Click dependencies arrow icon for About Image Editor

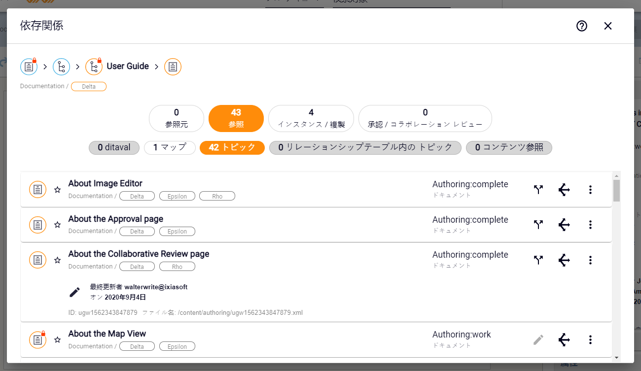click(x=564, y=190)
